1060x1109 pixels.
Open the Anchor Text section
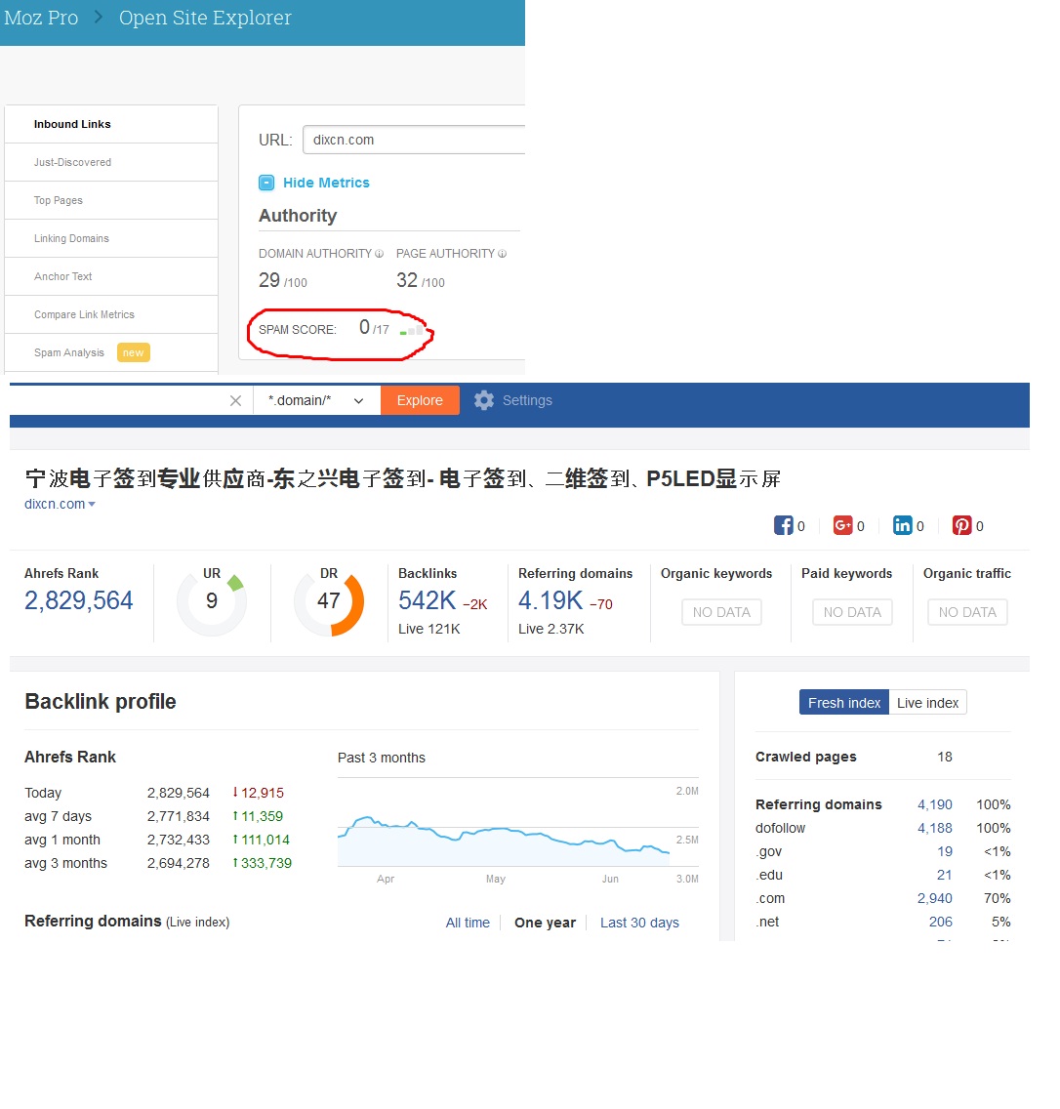[111, 276]
